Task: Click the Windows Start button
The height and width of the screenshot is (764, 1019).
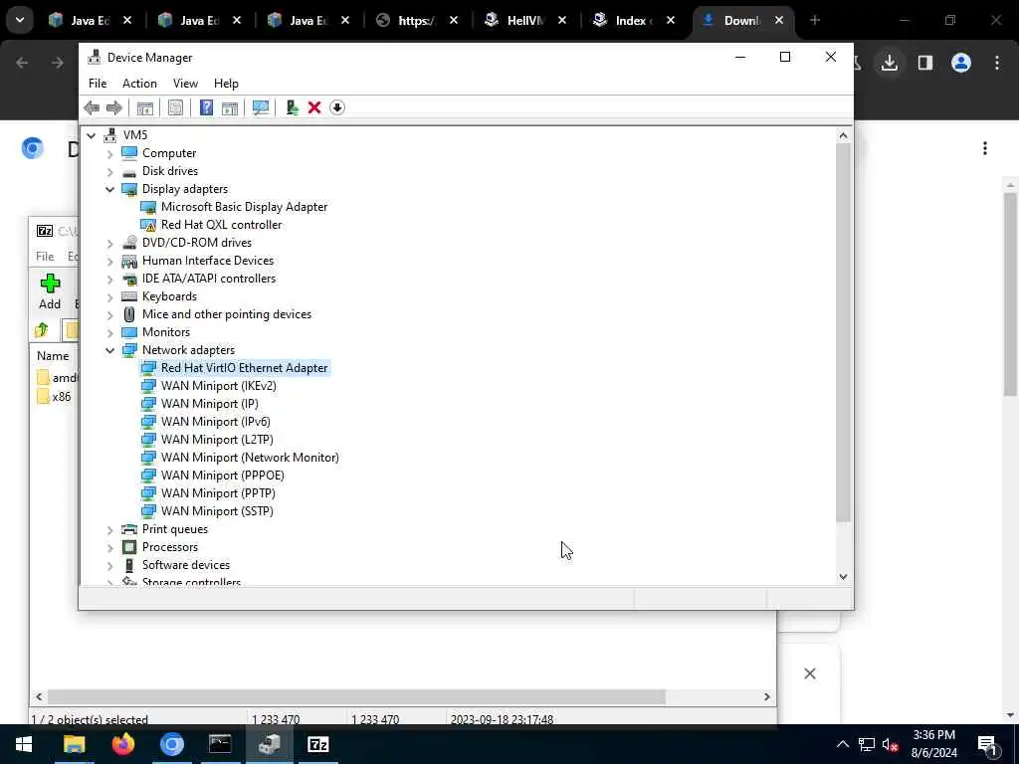Action: click(x=24, y=744)
